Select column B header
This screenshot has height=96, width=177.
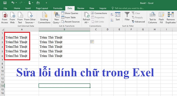(64, 29)
